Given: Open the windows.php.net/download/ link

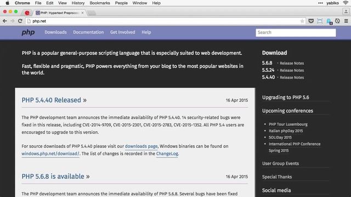Looking at the screenshot, I should pyautogui.click(x=50, y=154).
